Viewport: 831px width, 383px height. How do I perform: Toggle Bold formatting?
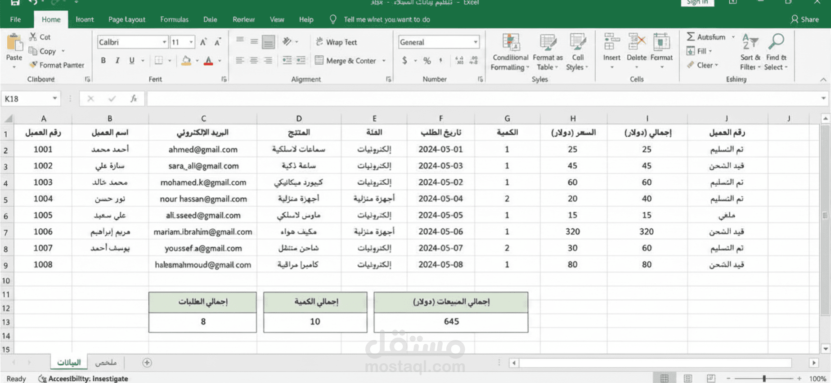click(103, 60)
